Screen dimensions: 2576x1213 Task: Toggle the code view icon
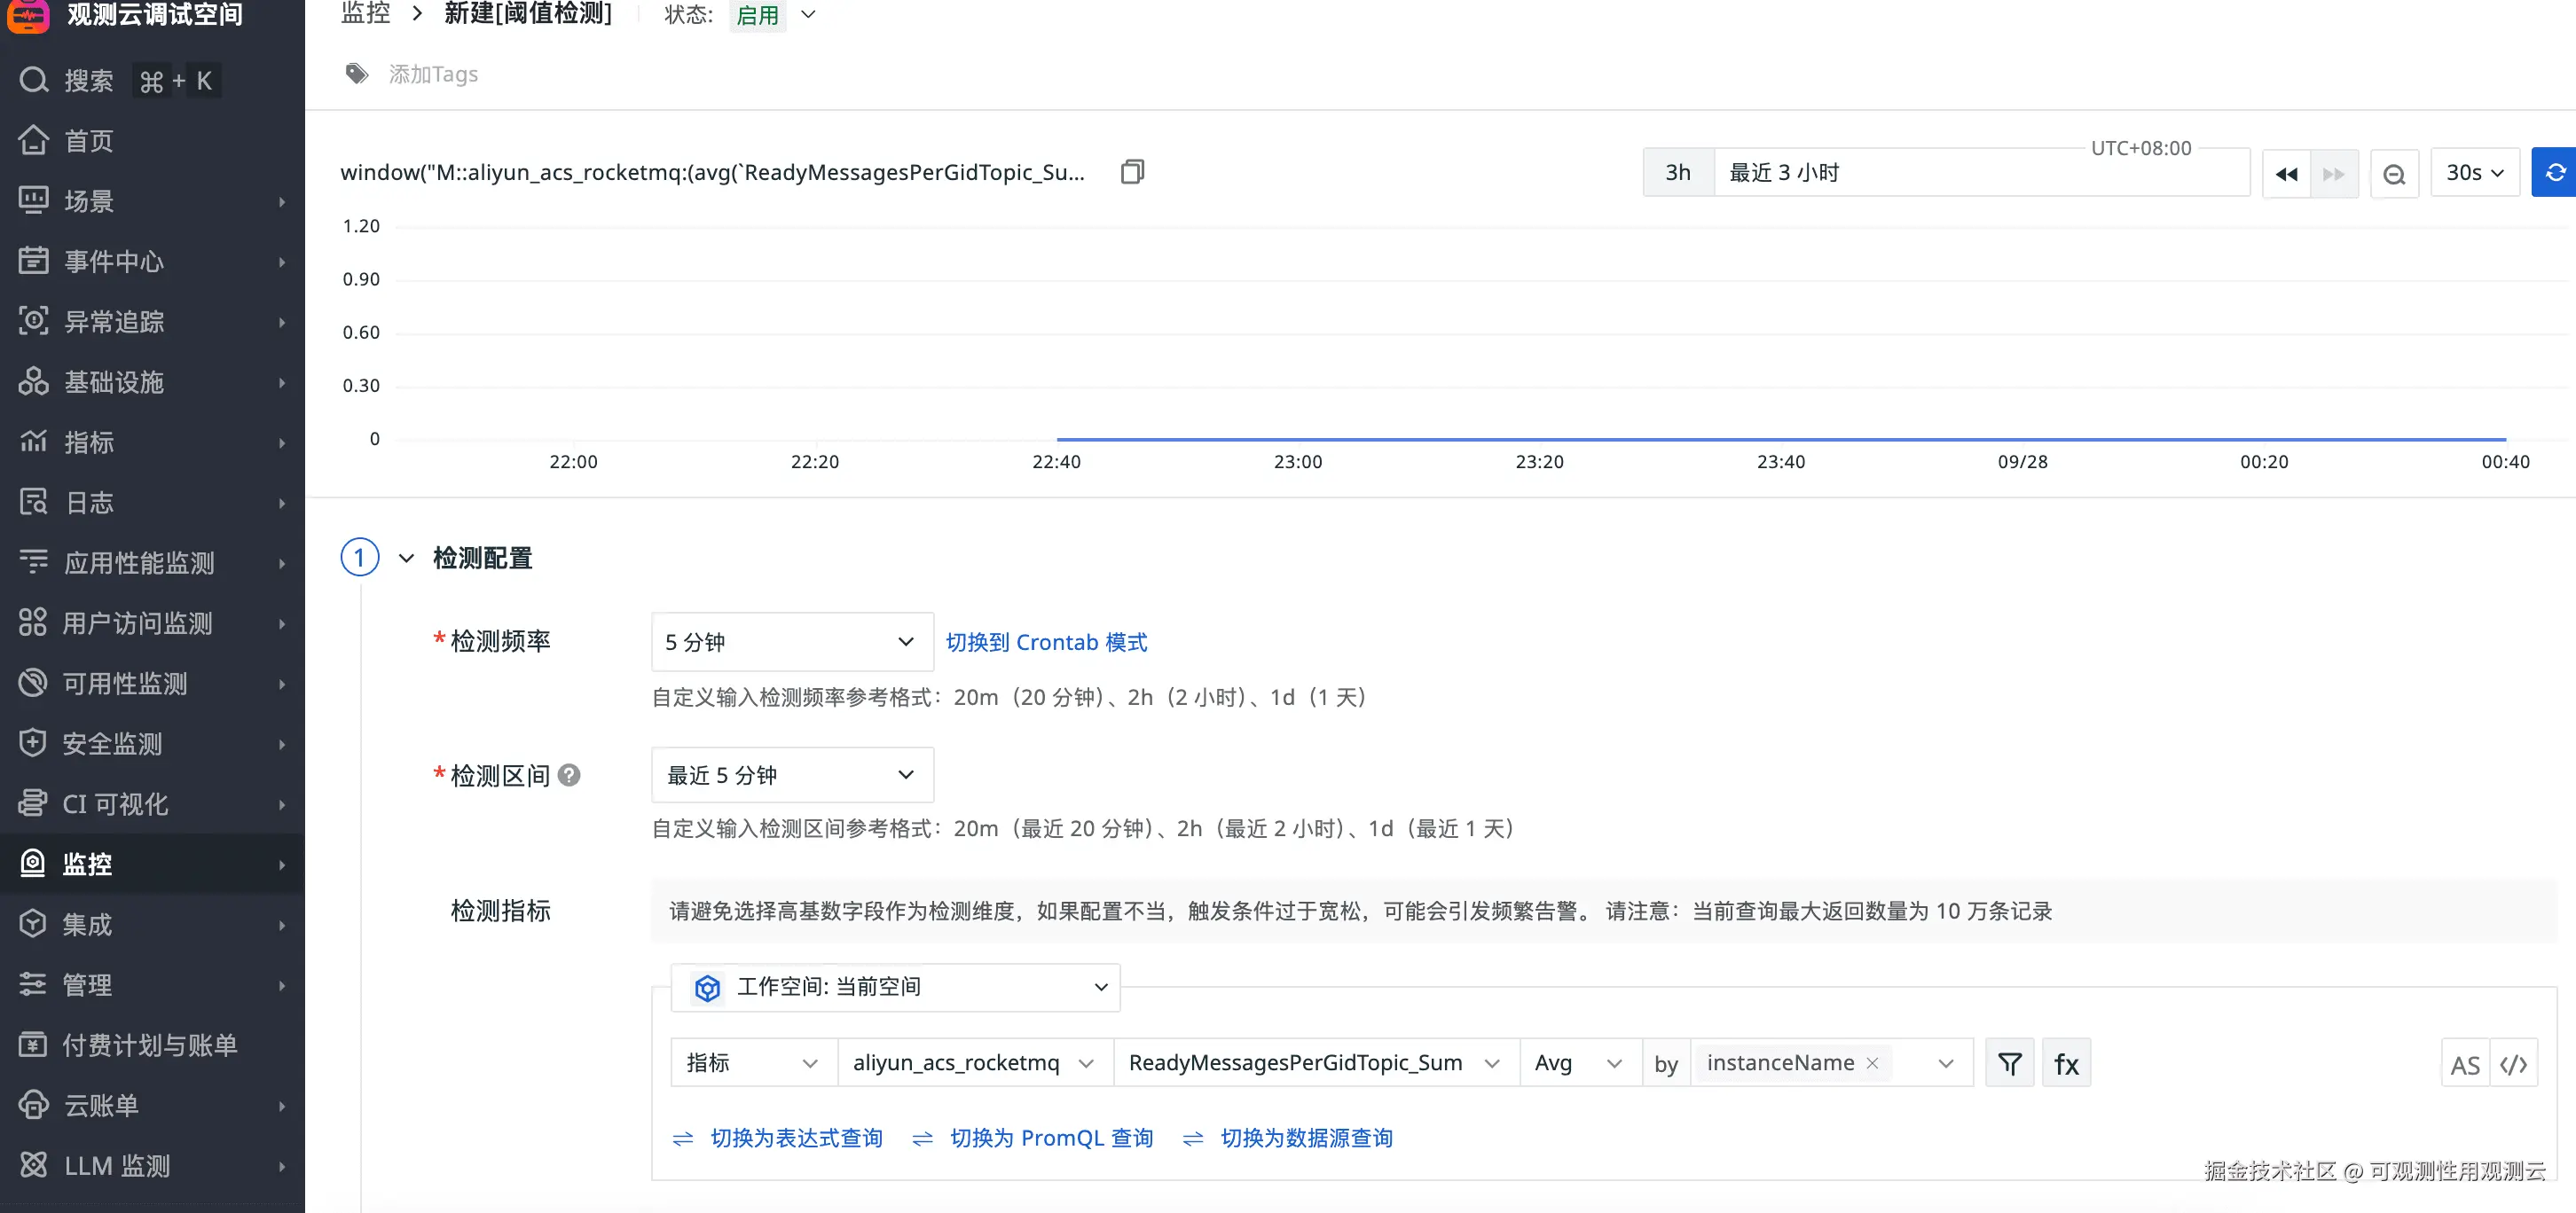[2514, 1065]
